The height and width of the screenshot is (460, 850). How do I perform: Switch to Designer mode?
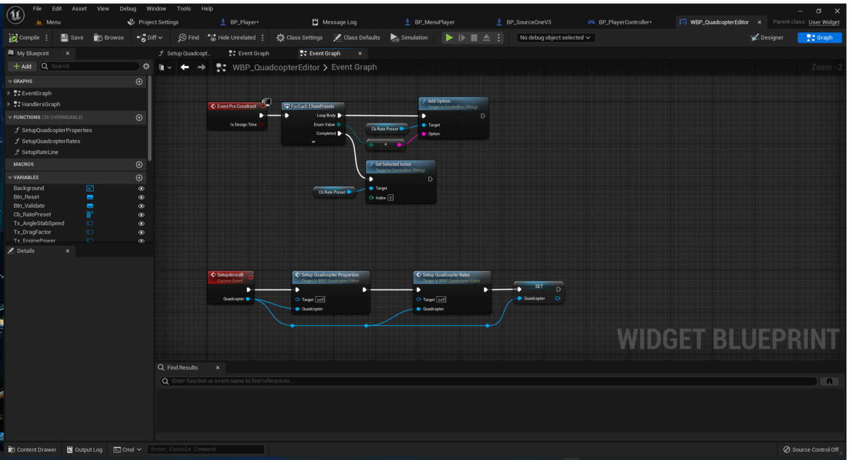click(x=767, y=38)
